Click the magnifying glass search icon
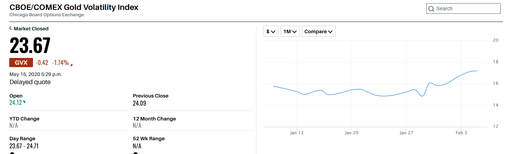Screen dimensions: 511x154 click(x=432, y=9)
